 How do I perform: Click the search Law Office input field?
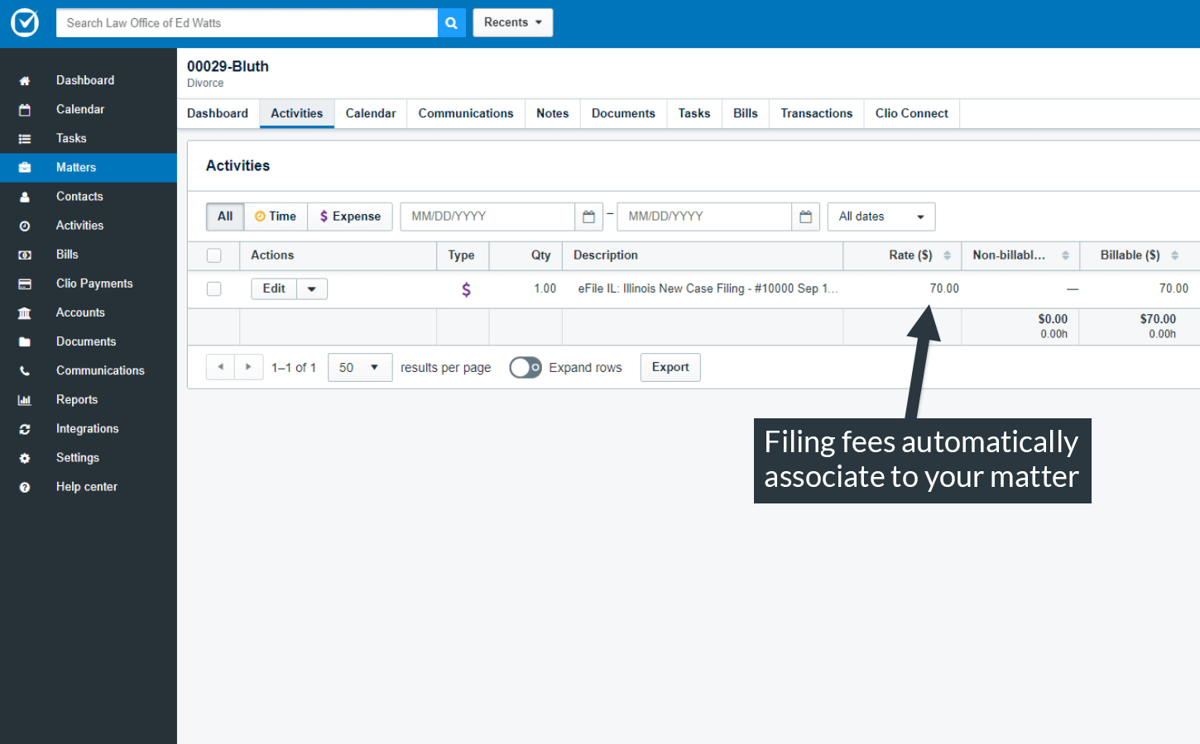click(x=247, y=23)
